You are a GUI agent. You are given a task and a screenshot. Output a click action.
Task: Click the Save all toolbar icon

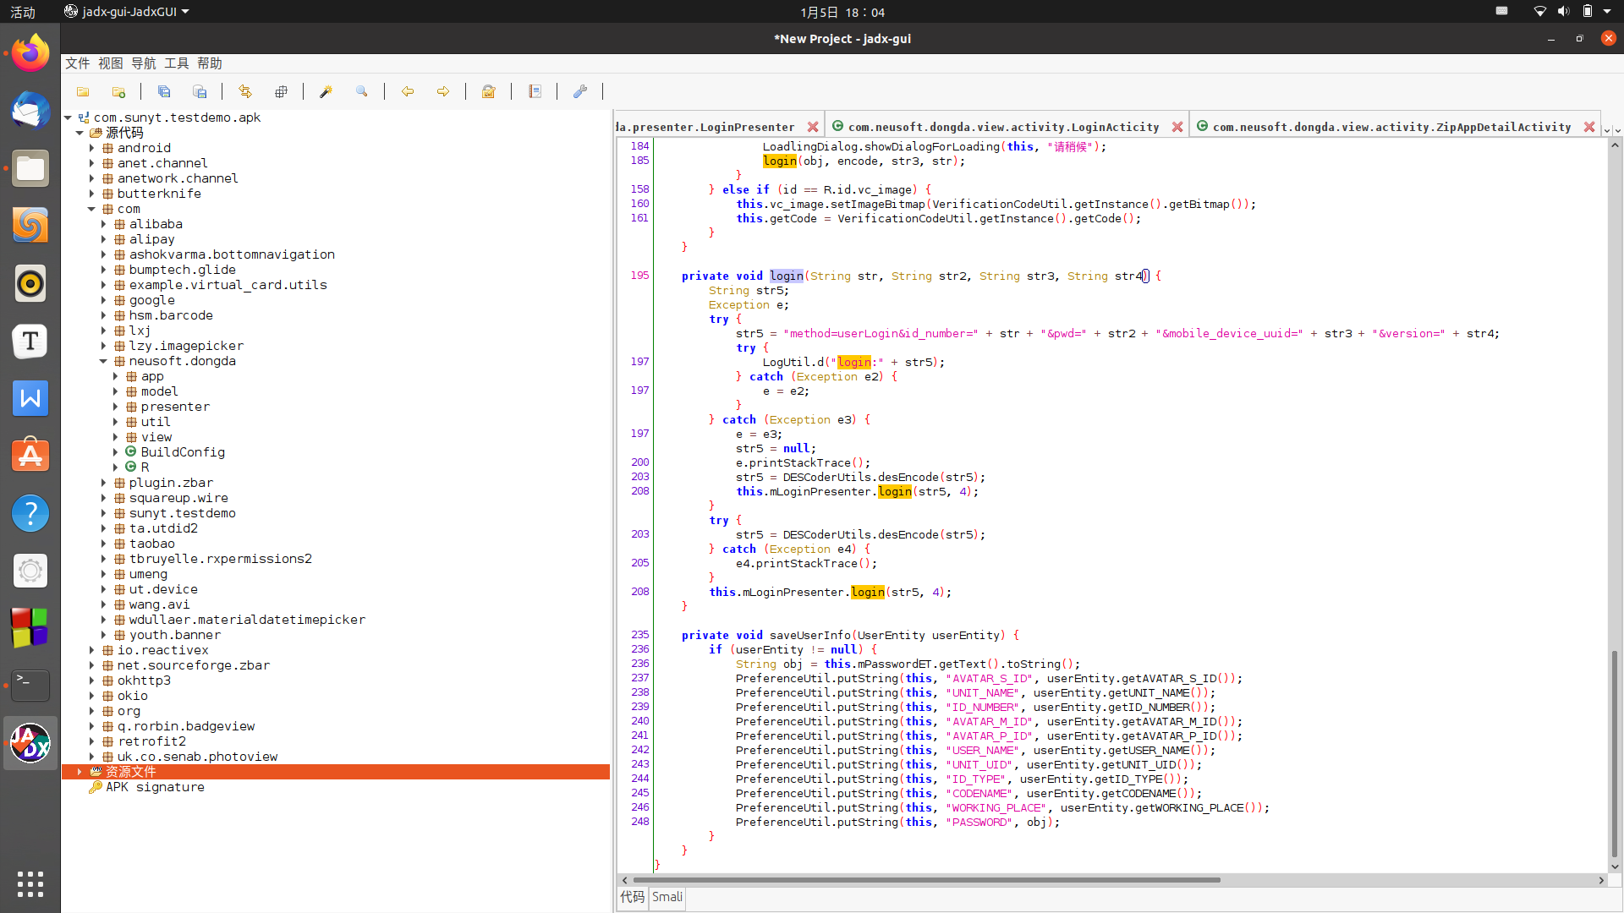(x=164, y=91)
